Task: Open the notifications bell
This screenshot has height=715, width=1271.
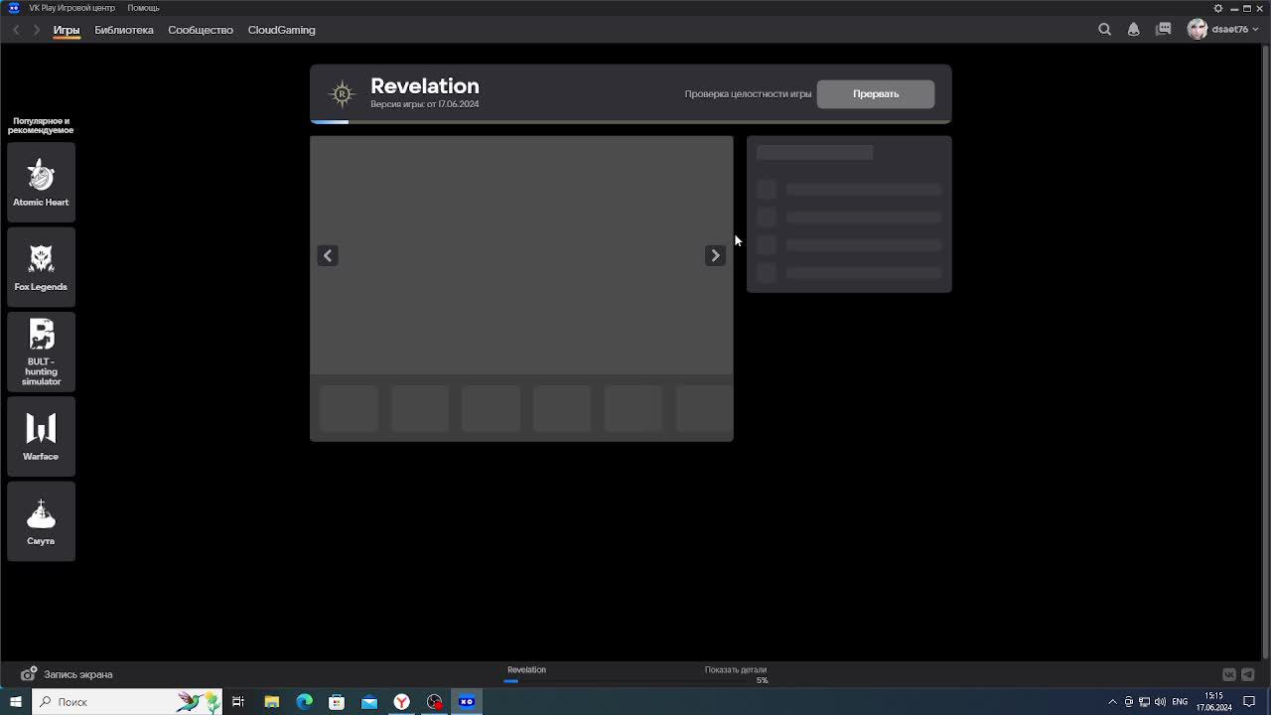Action: point(1133,30)
